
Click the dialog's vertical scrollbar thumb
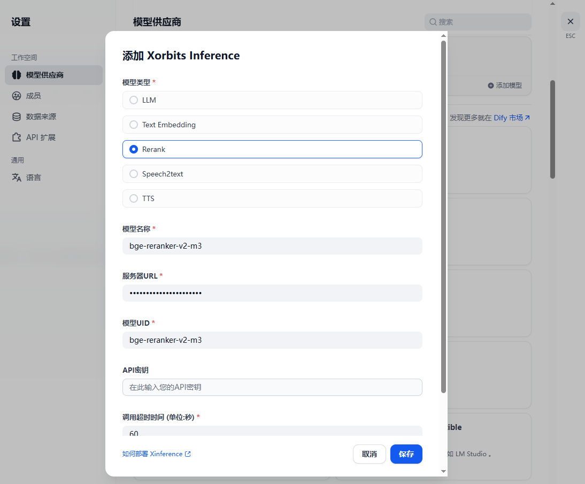[x=443, y=217]
